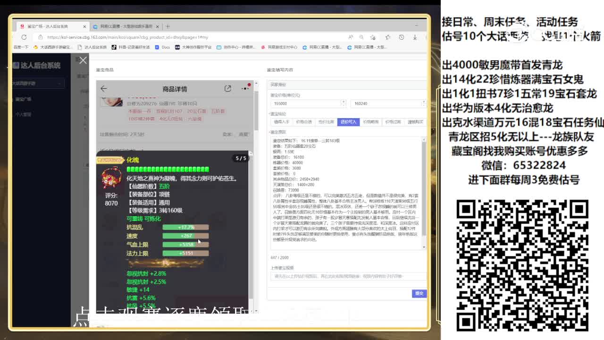The height and width of the screenshot is (340, 604).
Task: Select the 值得入手 conclusion option
Action: pyautogui.click(x=281, y=122)
